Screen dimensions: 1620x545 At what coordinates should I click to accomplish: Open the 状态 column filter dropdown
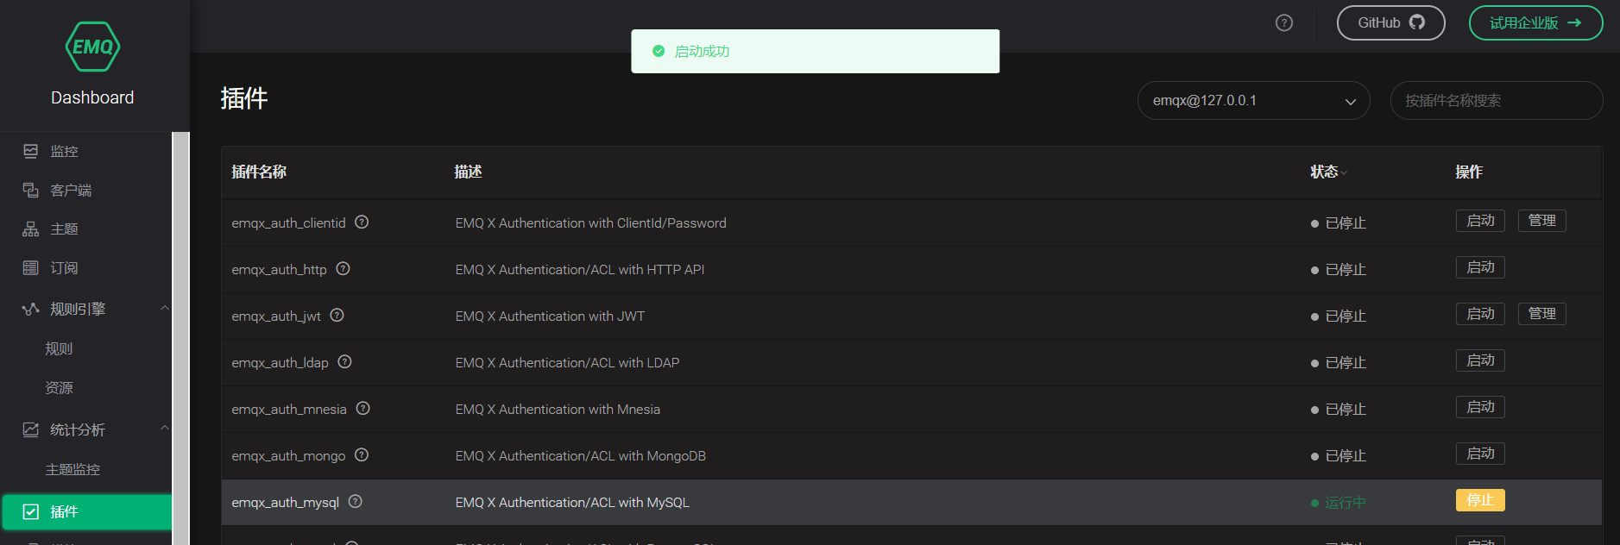tap(1343, 172)
